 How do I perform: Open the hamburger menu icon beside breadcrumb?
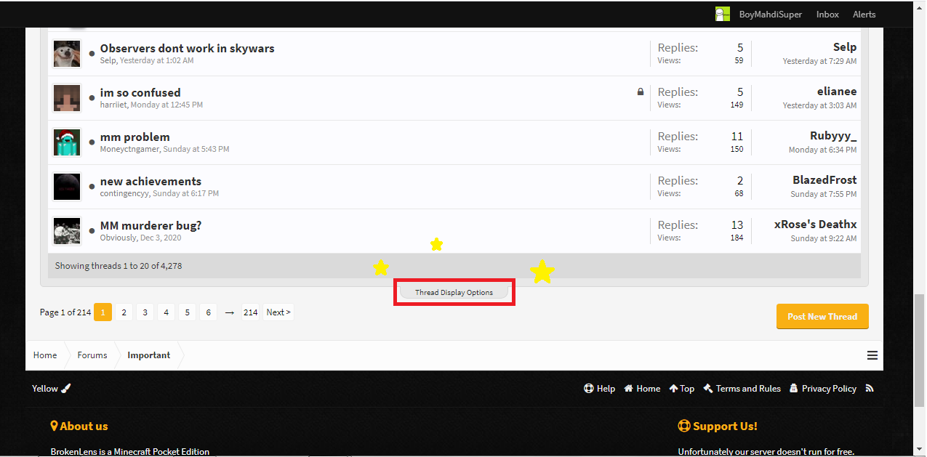coord(872,355)
